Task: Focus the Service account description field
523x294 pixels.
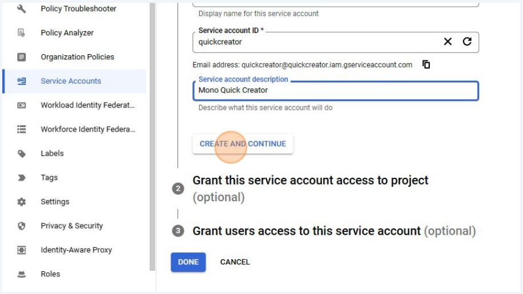Action: pos(336,91)
